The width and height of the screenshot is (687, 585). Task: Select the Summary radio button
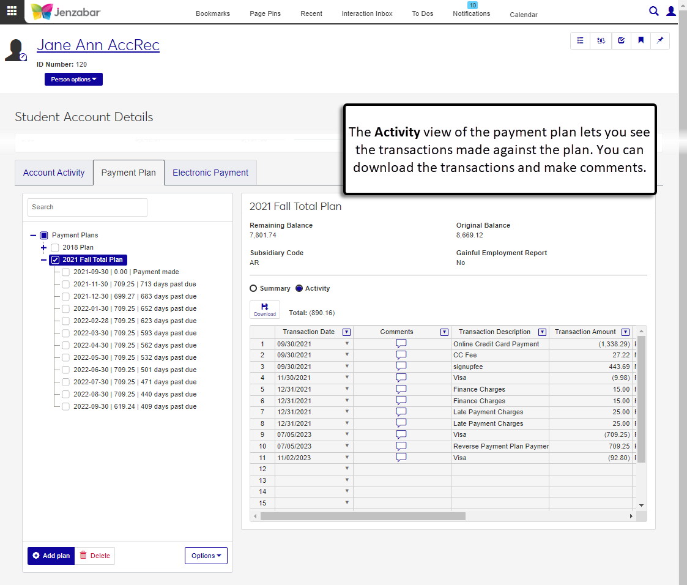(253, 288)
